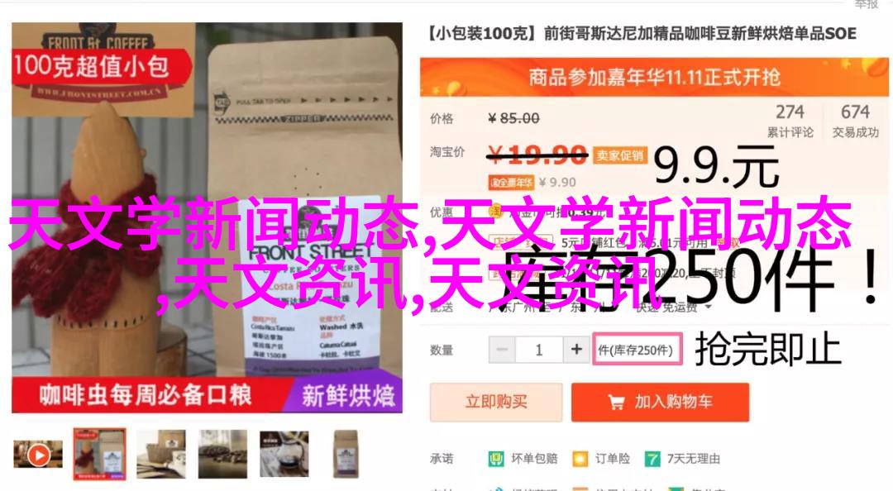This screenshot has height=491, width=893.
Task: Click the quantity input field showing 1
Action: 539,349
